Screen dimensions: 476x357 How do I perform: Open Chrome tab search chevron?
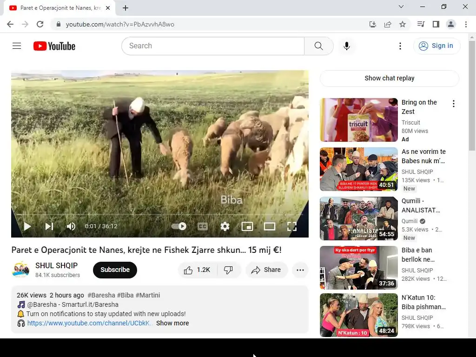pos(401,7)
